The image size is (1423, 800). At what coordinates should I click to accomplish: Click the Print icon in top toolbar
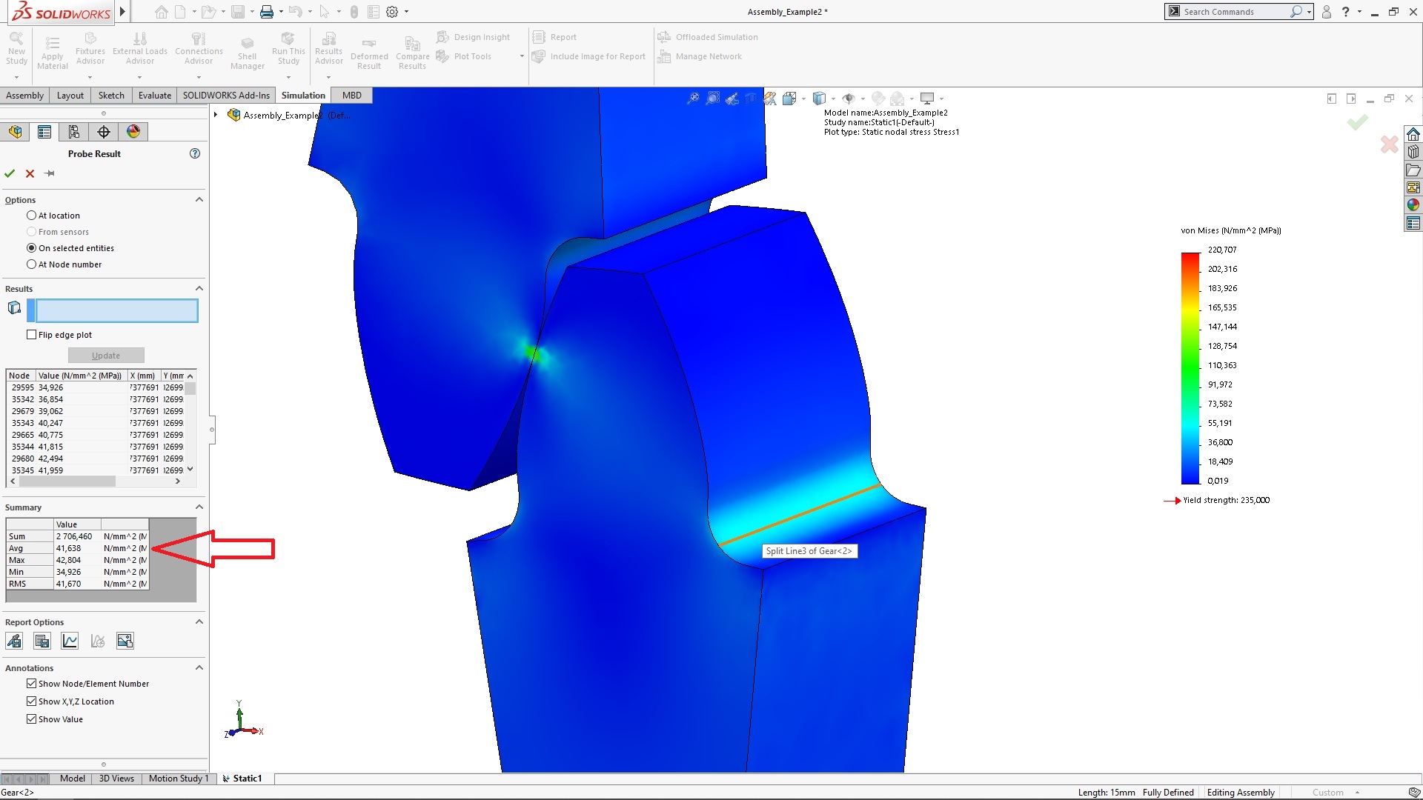[267, 12]
